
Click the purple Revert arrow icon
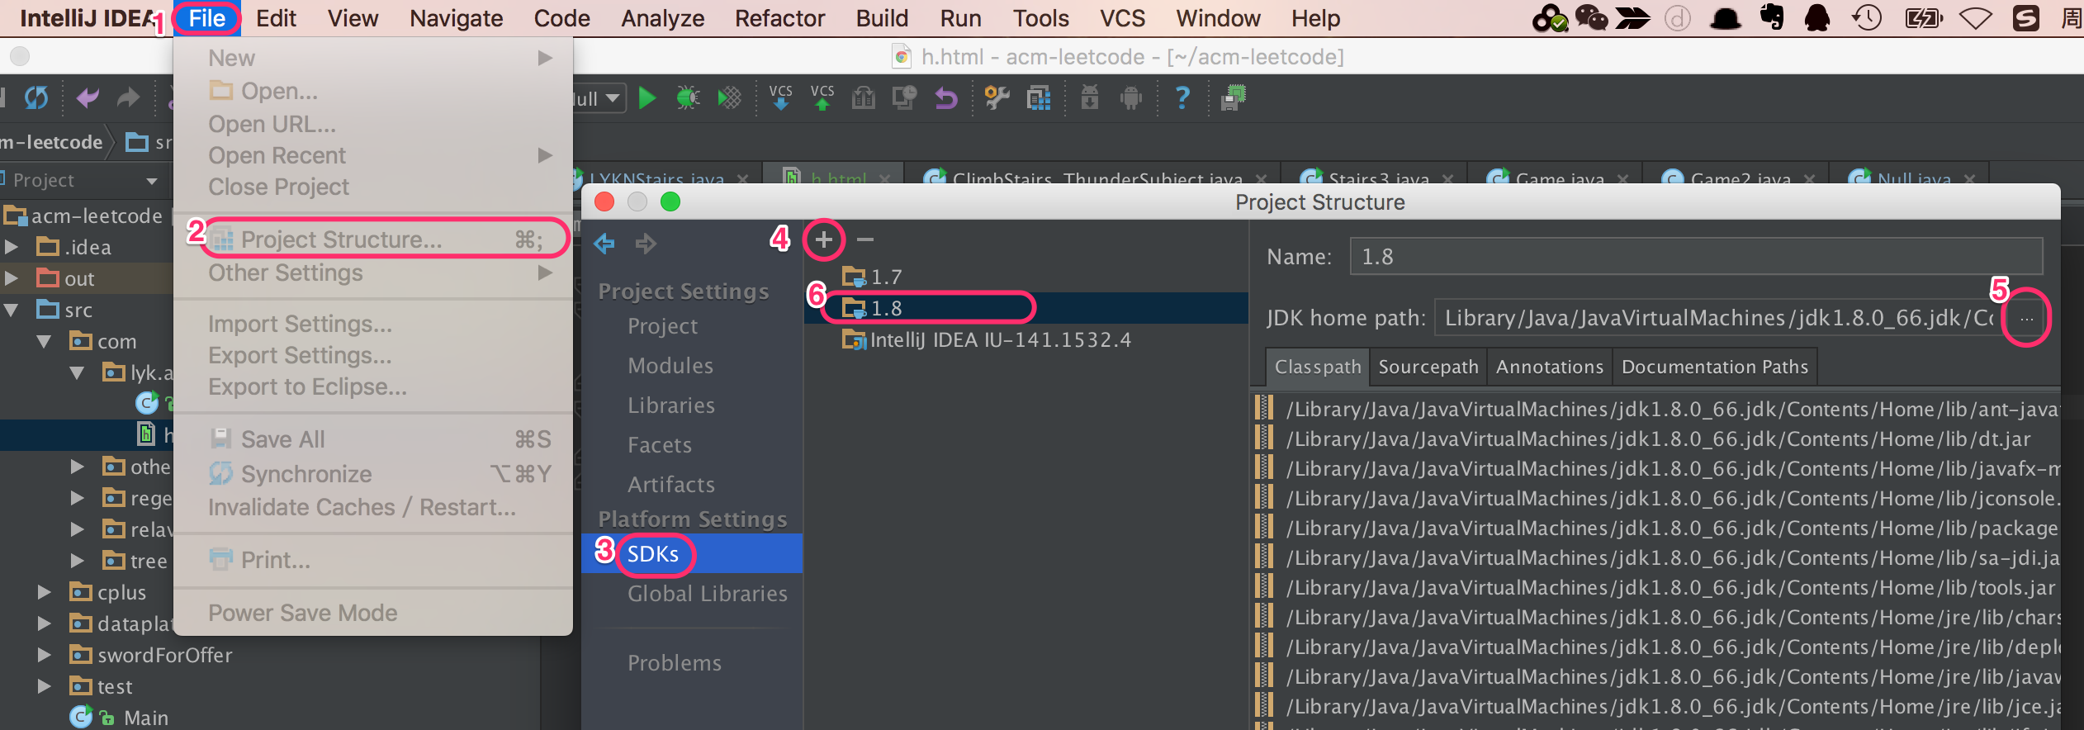tap(946, 99)
